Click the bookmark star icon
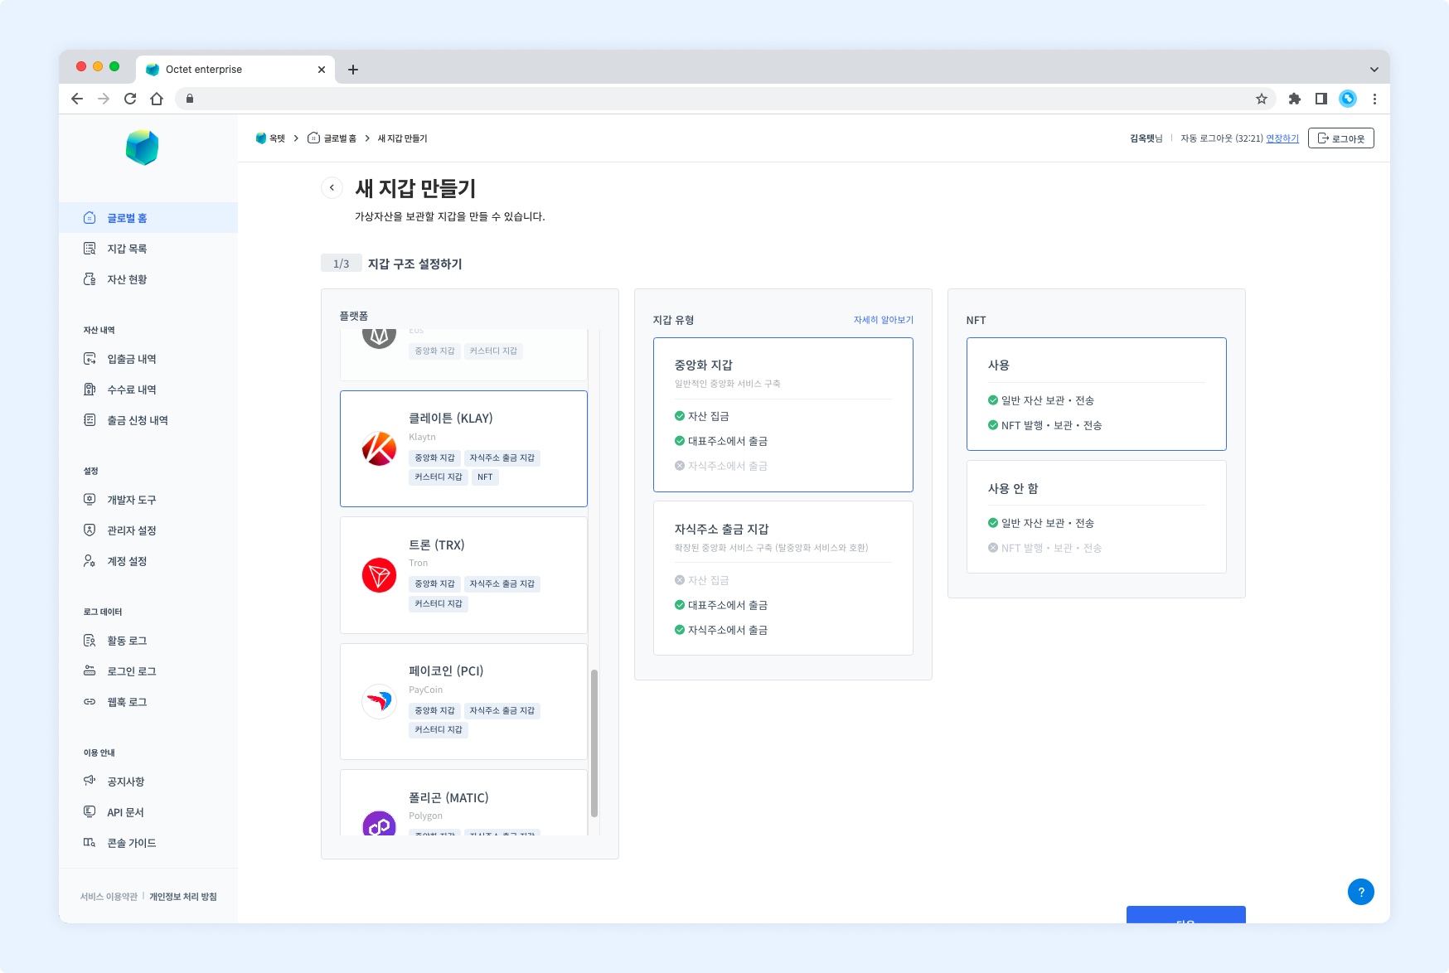This screenshot has height=973, width=1449. (1262, 99)
